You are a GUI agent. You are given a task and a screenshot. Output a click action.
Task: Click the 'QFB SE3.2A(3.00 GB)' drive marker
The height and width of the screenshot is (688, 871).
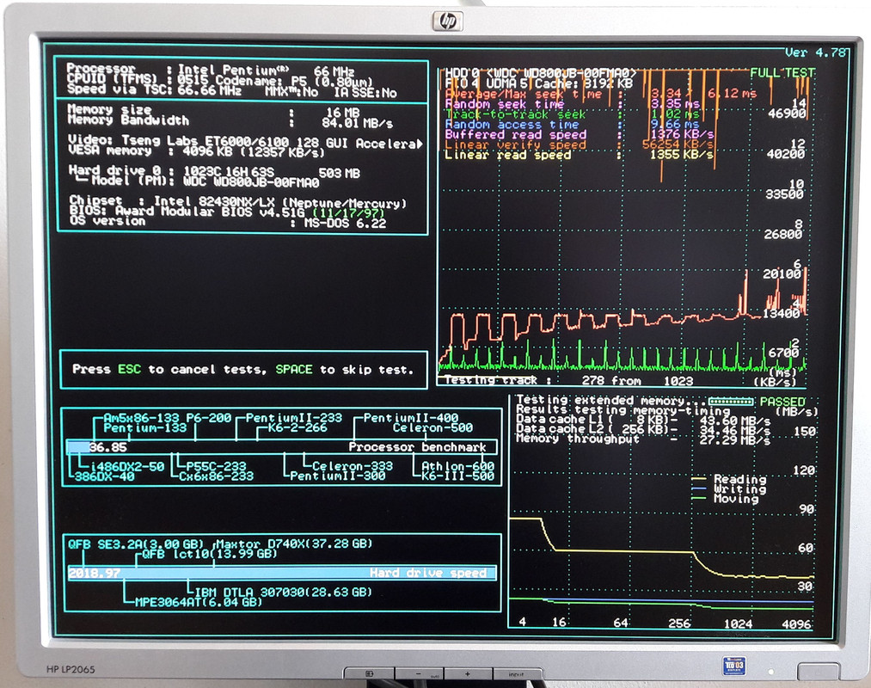coord(136,544)
